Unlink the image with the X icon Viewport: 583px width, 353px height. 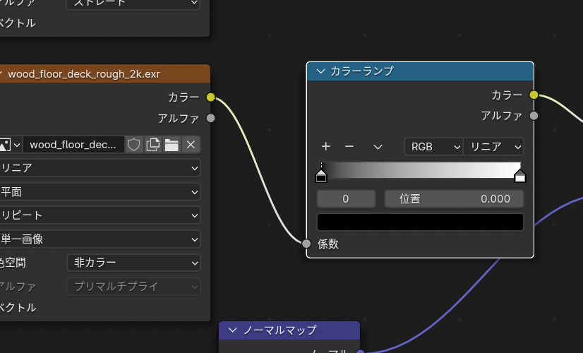point(190,145)
